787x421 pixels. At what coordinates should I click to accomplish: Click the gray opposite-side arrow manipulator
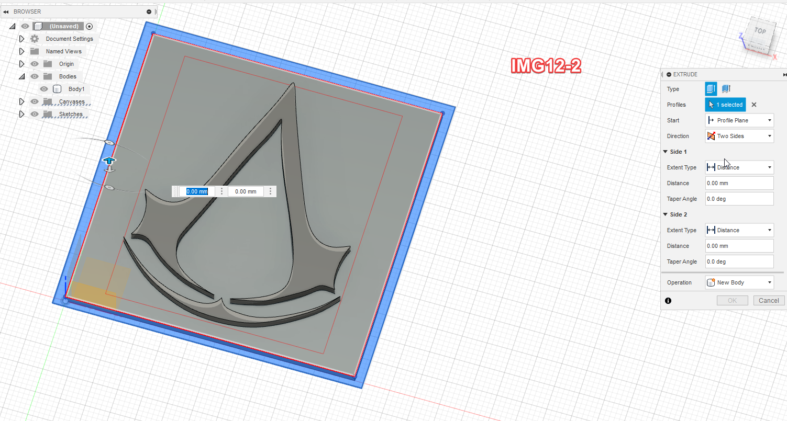coord(109,169)
